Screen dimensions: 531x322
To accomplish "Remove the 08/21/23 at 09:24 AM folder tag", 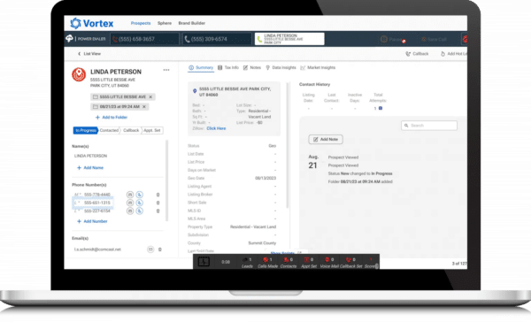I will 144,107.
